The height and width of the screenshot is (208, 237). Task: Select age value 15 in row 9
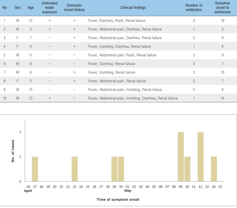[31, 90]
